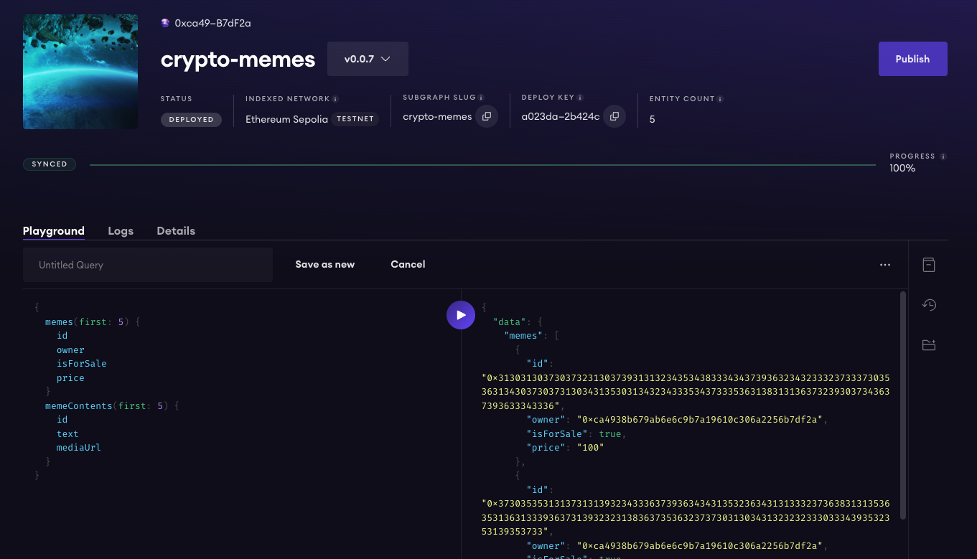977x559 pixels.
Task: Open the saved queries archive icon
Action: [929, 265]
